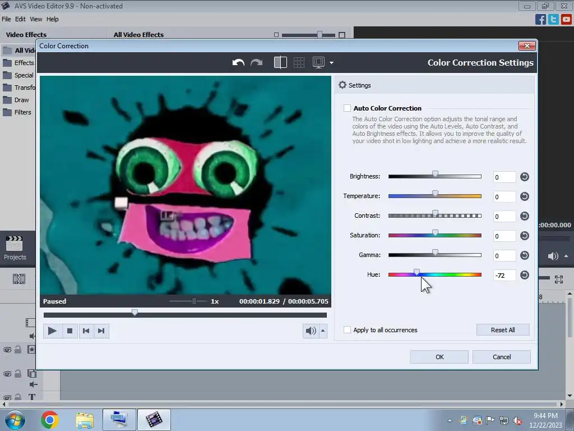Tick Apply to all occurrences checkbox
The height and width of the screenshot is (431, 574).
[347, 330]
